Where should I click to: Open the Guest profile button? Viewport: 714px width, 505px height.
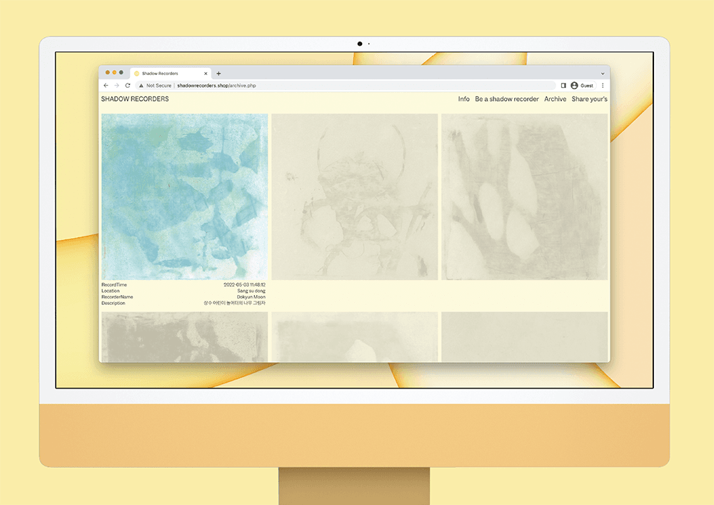pos(583,86)
